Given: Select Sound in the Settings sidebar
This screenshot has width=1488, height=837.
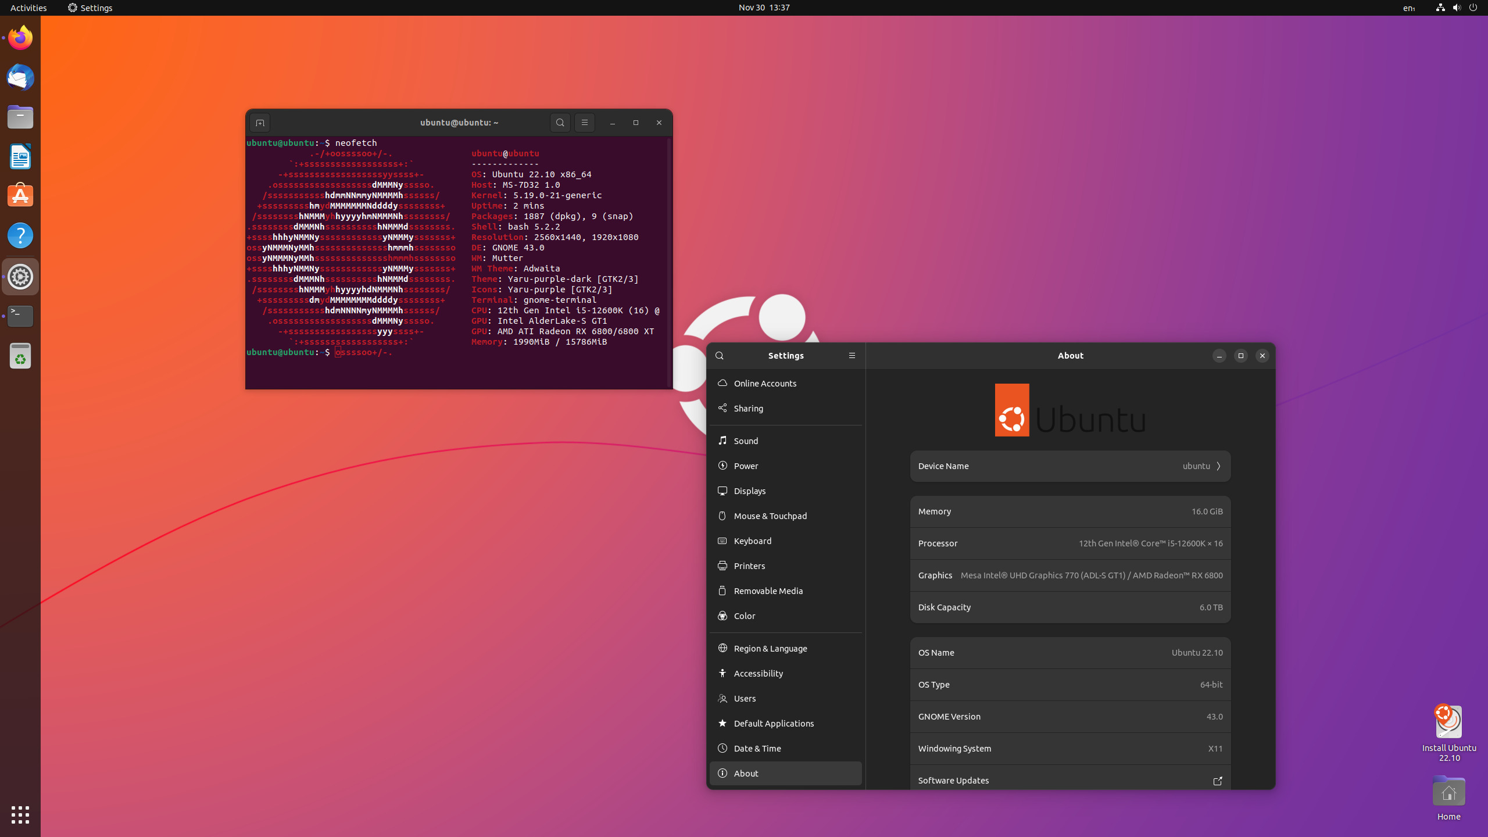Looking at the screenshot, I should [746, 441].
